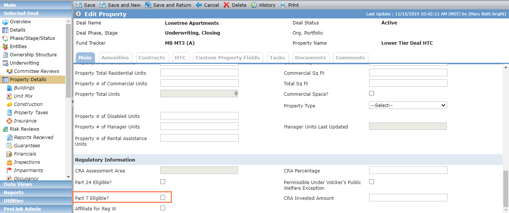Check the Commercial Space checkbox
Viewport: 509px width, 213px height.
371,93
